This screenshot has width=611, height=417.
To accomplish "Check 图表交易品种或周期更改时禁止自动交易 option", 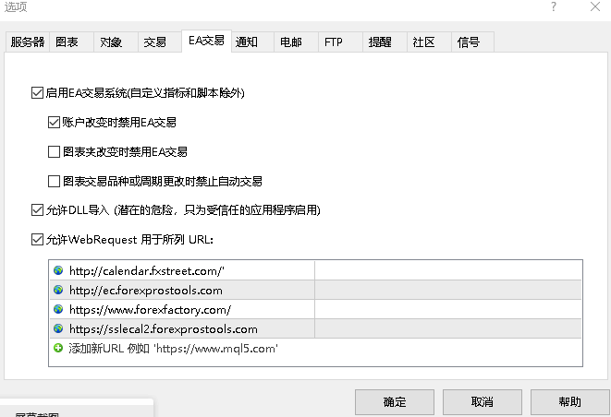I will tap(54, 181).
